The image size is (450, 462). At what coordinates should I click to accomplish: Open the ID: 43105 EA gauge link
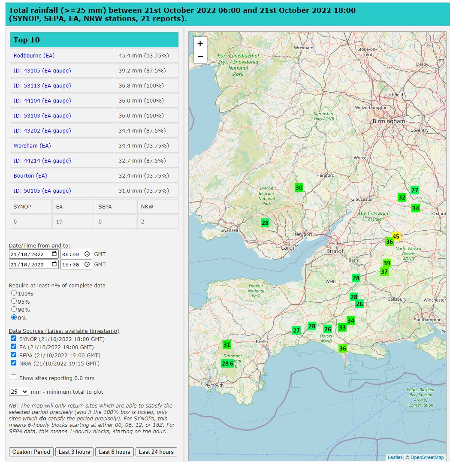(42, 71)
